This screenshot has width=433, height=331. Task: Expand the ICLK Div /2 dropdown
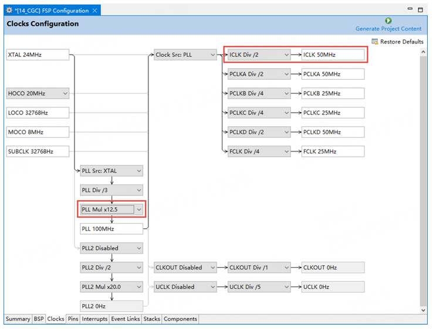point(259,55)
